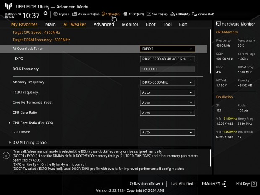Switch to the Advanced tab
Viewport: 260px width, 195px height.
coord(104,24)
